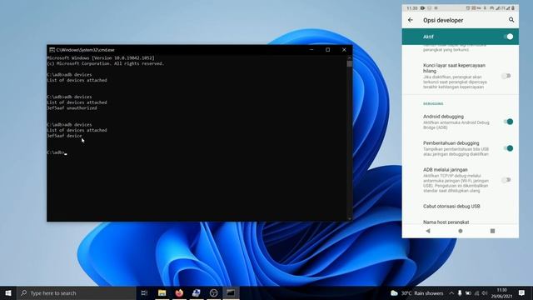Open network status tray icon
The image size is (533, 300).
[x=476, y=293]
